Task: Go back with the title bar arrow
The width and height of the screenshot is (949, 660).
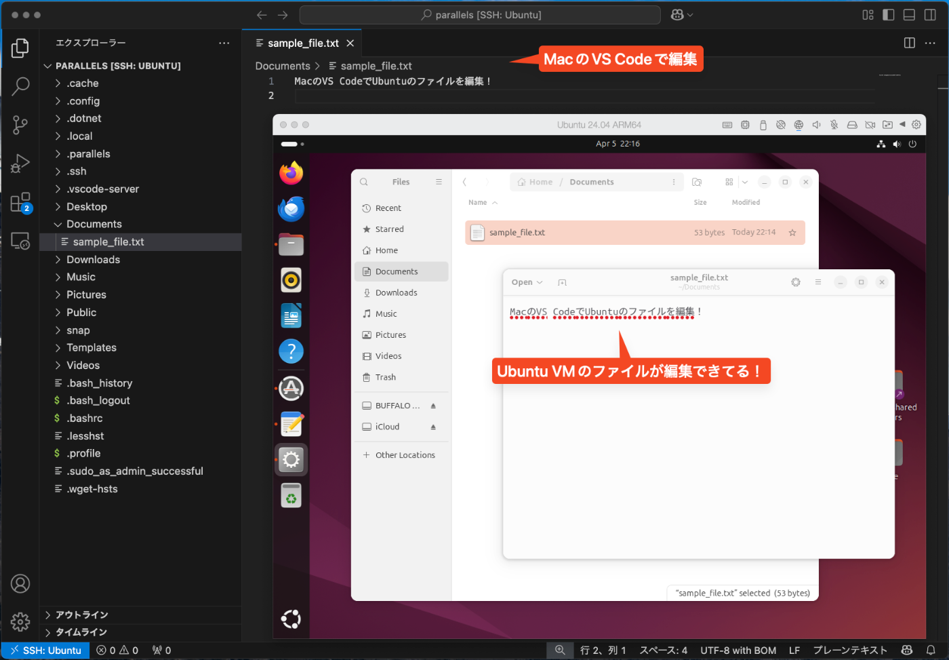Action: (262, 15)
